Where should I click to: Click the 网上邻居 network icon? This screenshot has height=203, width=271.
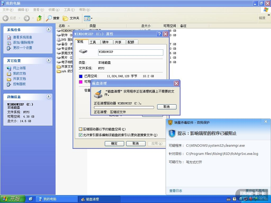click(9, 68)
